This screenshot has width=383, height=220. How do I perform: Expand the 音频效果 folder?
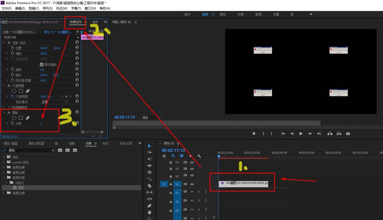point(4,167)
